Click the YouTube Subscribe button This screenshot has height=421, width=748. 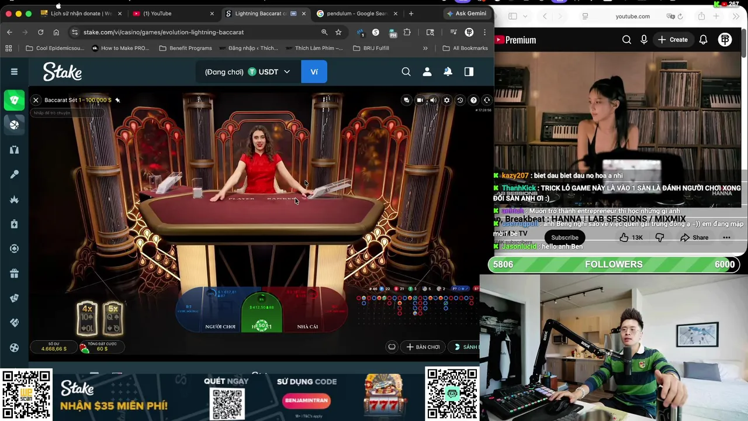pos(565,237)
